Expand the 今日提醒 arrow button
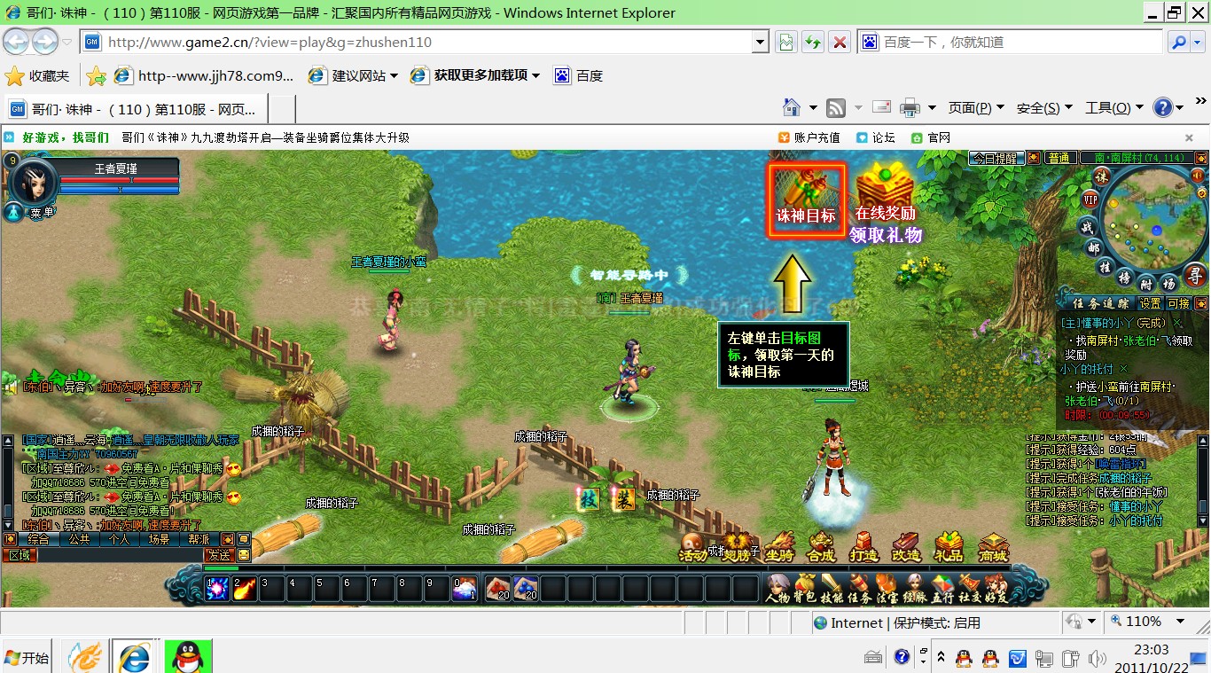This screenshot has width=1211, height=673. point(1033,158)
